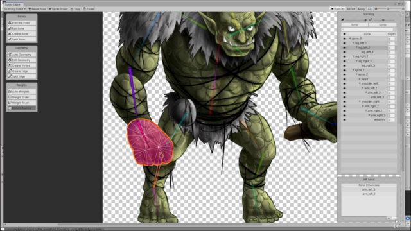The width and height of the screenshot is (411, 231).
Task: Select the Create Edge tool
Action: (x=21, y=71)
